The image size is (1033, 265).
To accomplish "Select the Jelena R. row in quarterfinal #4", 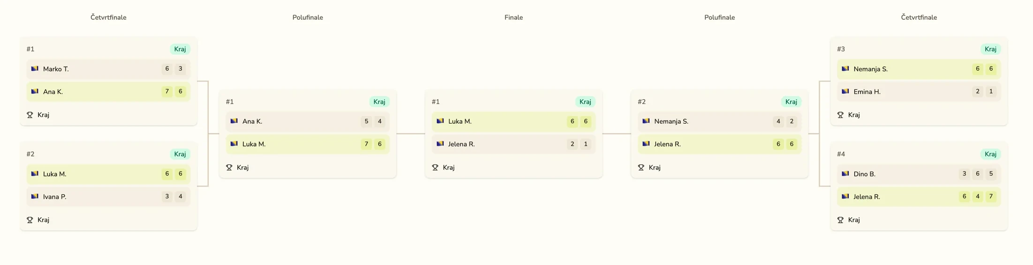I will (919, 197).
